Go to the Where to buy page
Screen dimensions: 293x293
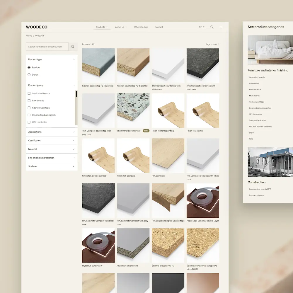[141, 27]
